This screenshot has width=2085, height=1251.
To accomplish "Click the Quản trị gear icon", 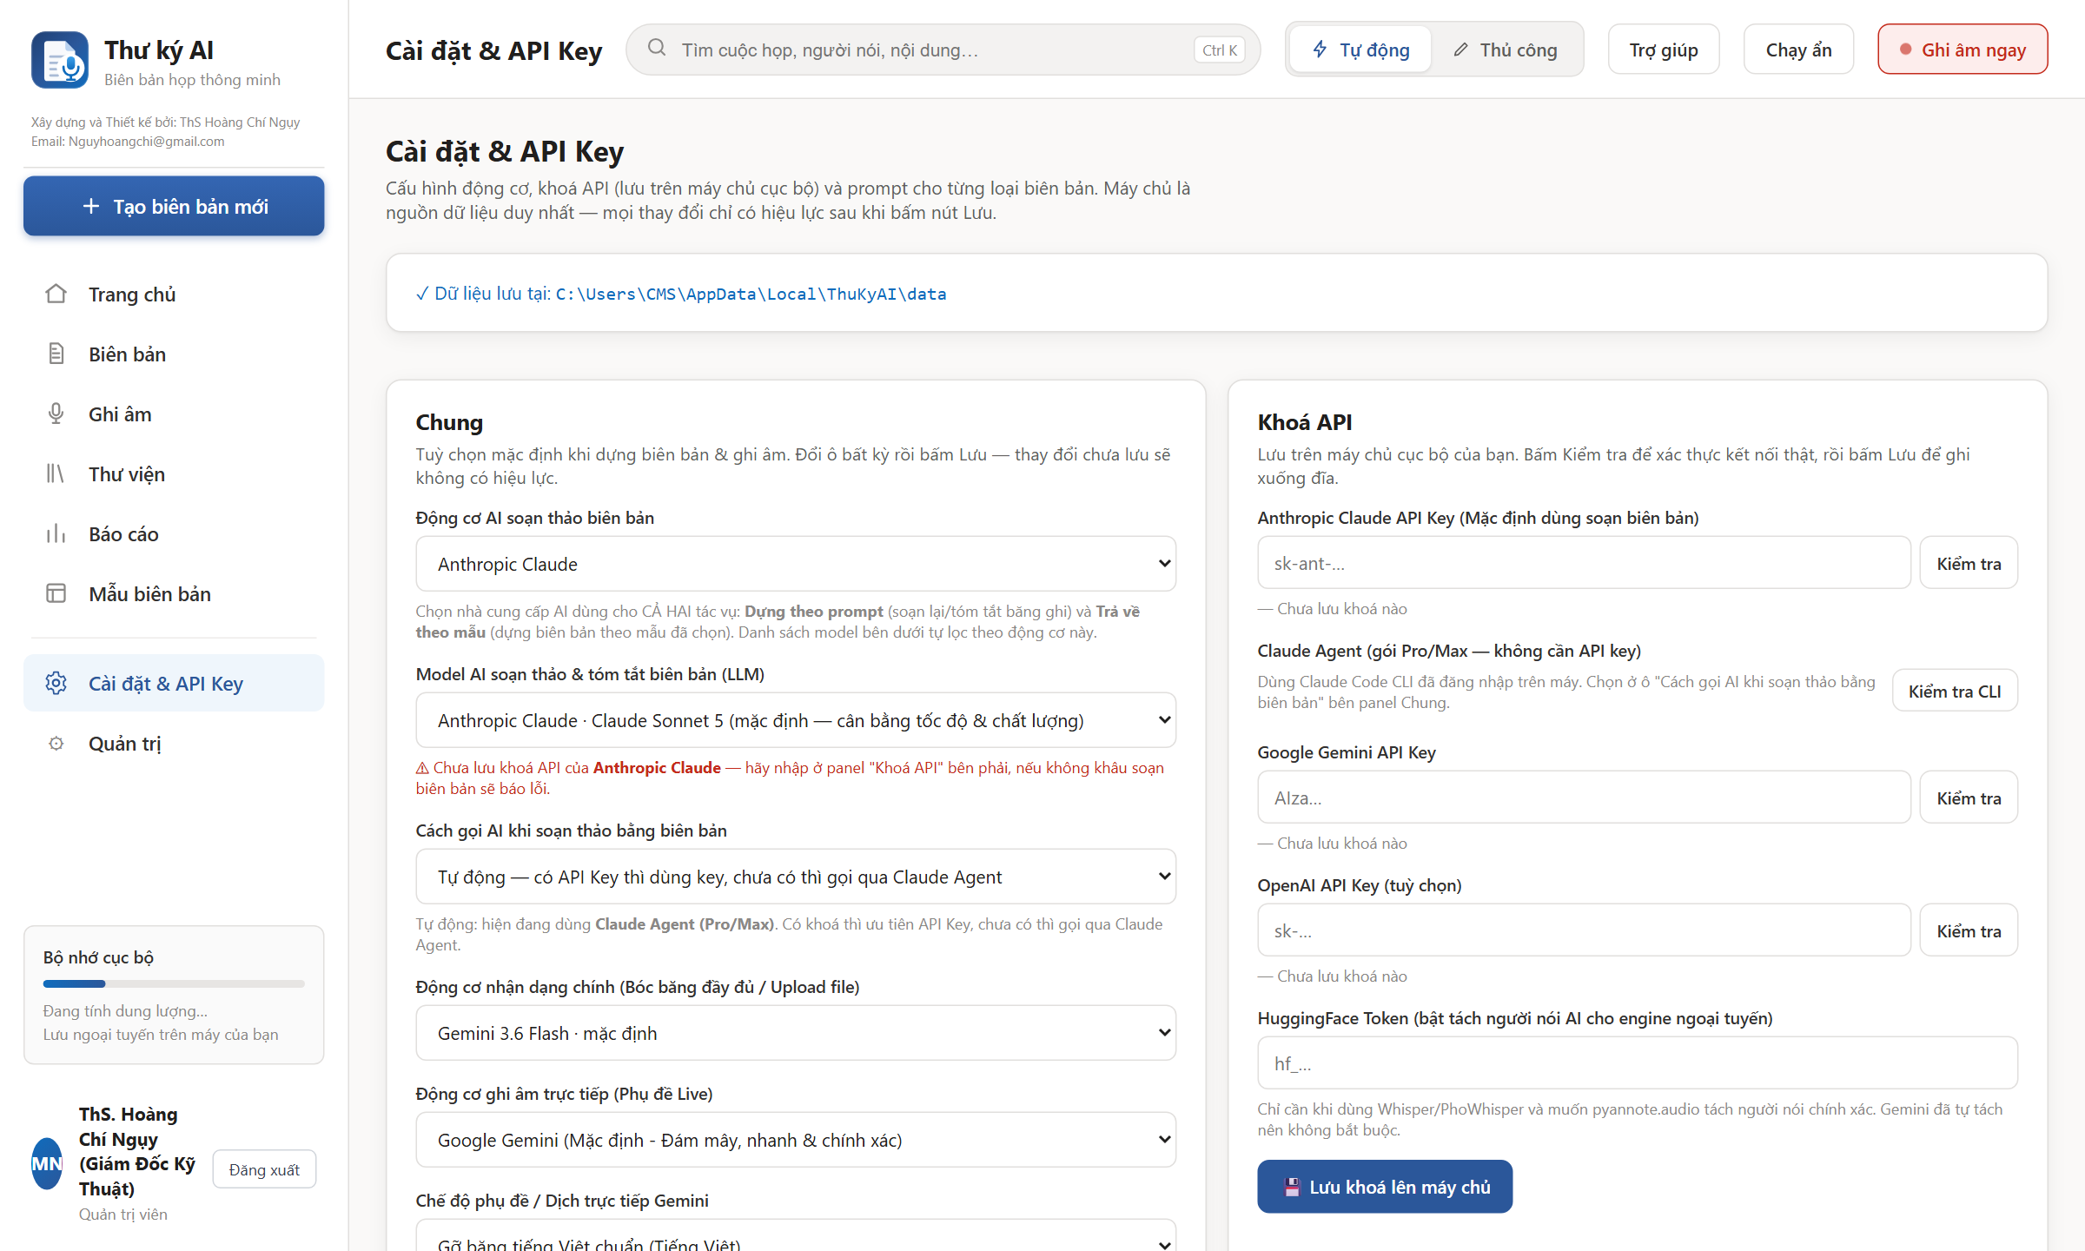I will coord(56,744).
